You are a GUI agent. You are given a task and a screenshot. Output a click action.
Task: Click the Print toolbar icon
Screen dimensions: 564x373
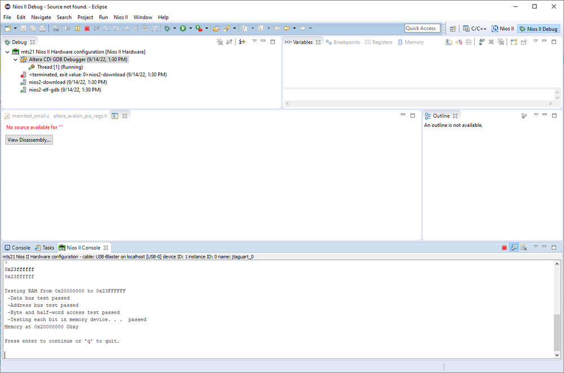[42, 28]
